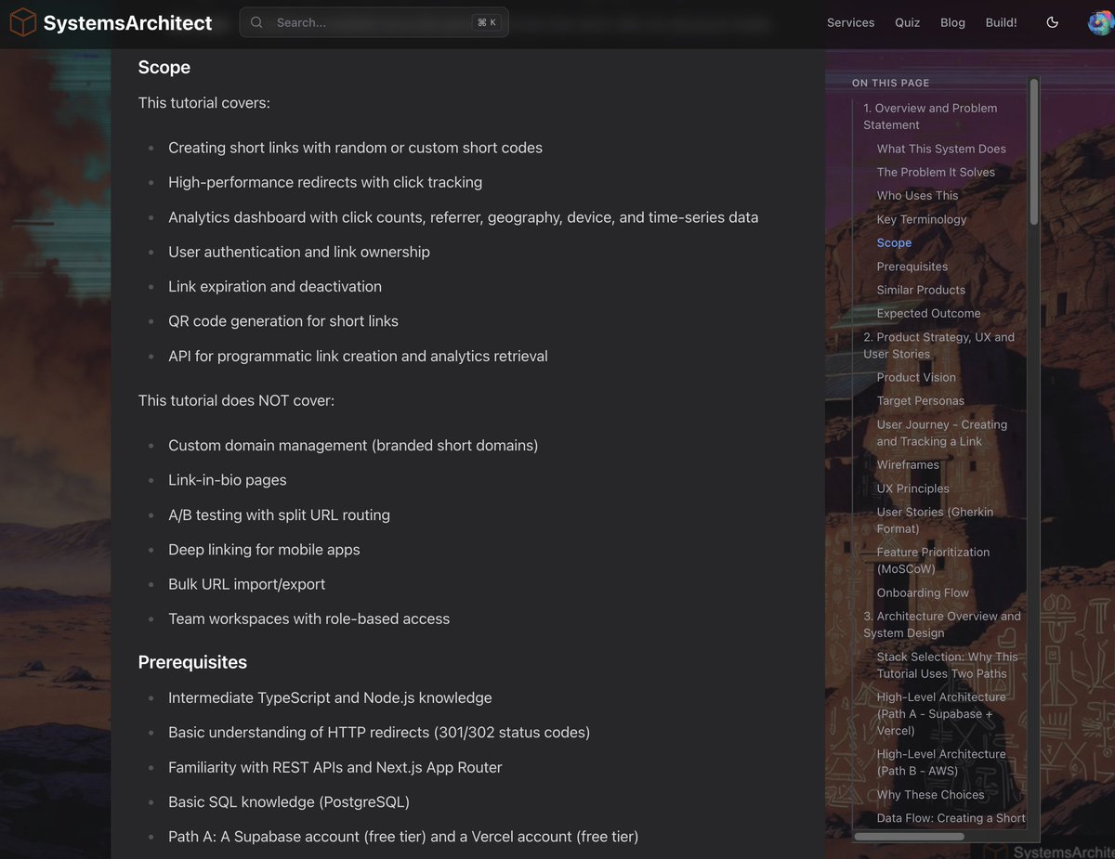Screen dimensions: 1115x859
Task: Go to User Stories (Gherkin Format)
Action: pyautogui.click(x=935, y=520)
